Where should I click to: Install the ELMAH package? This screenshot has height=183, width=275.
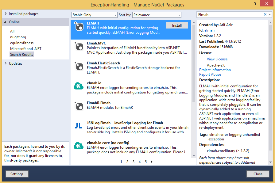click(177, 25)
